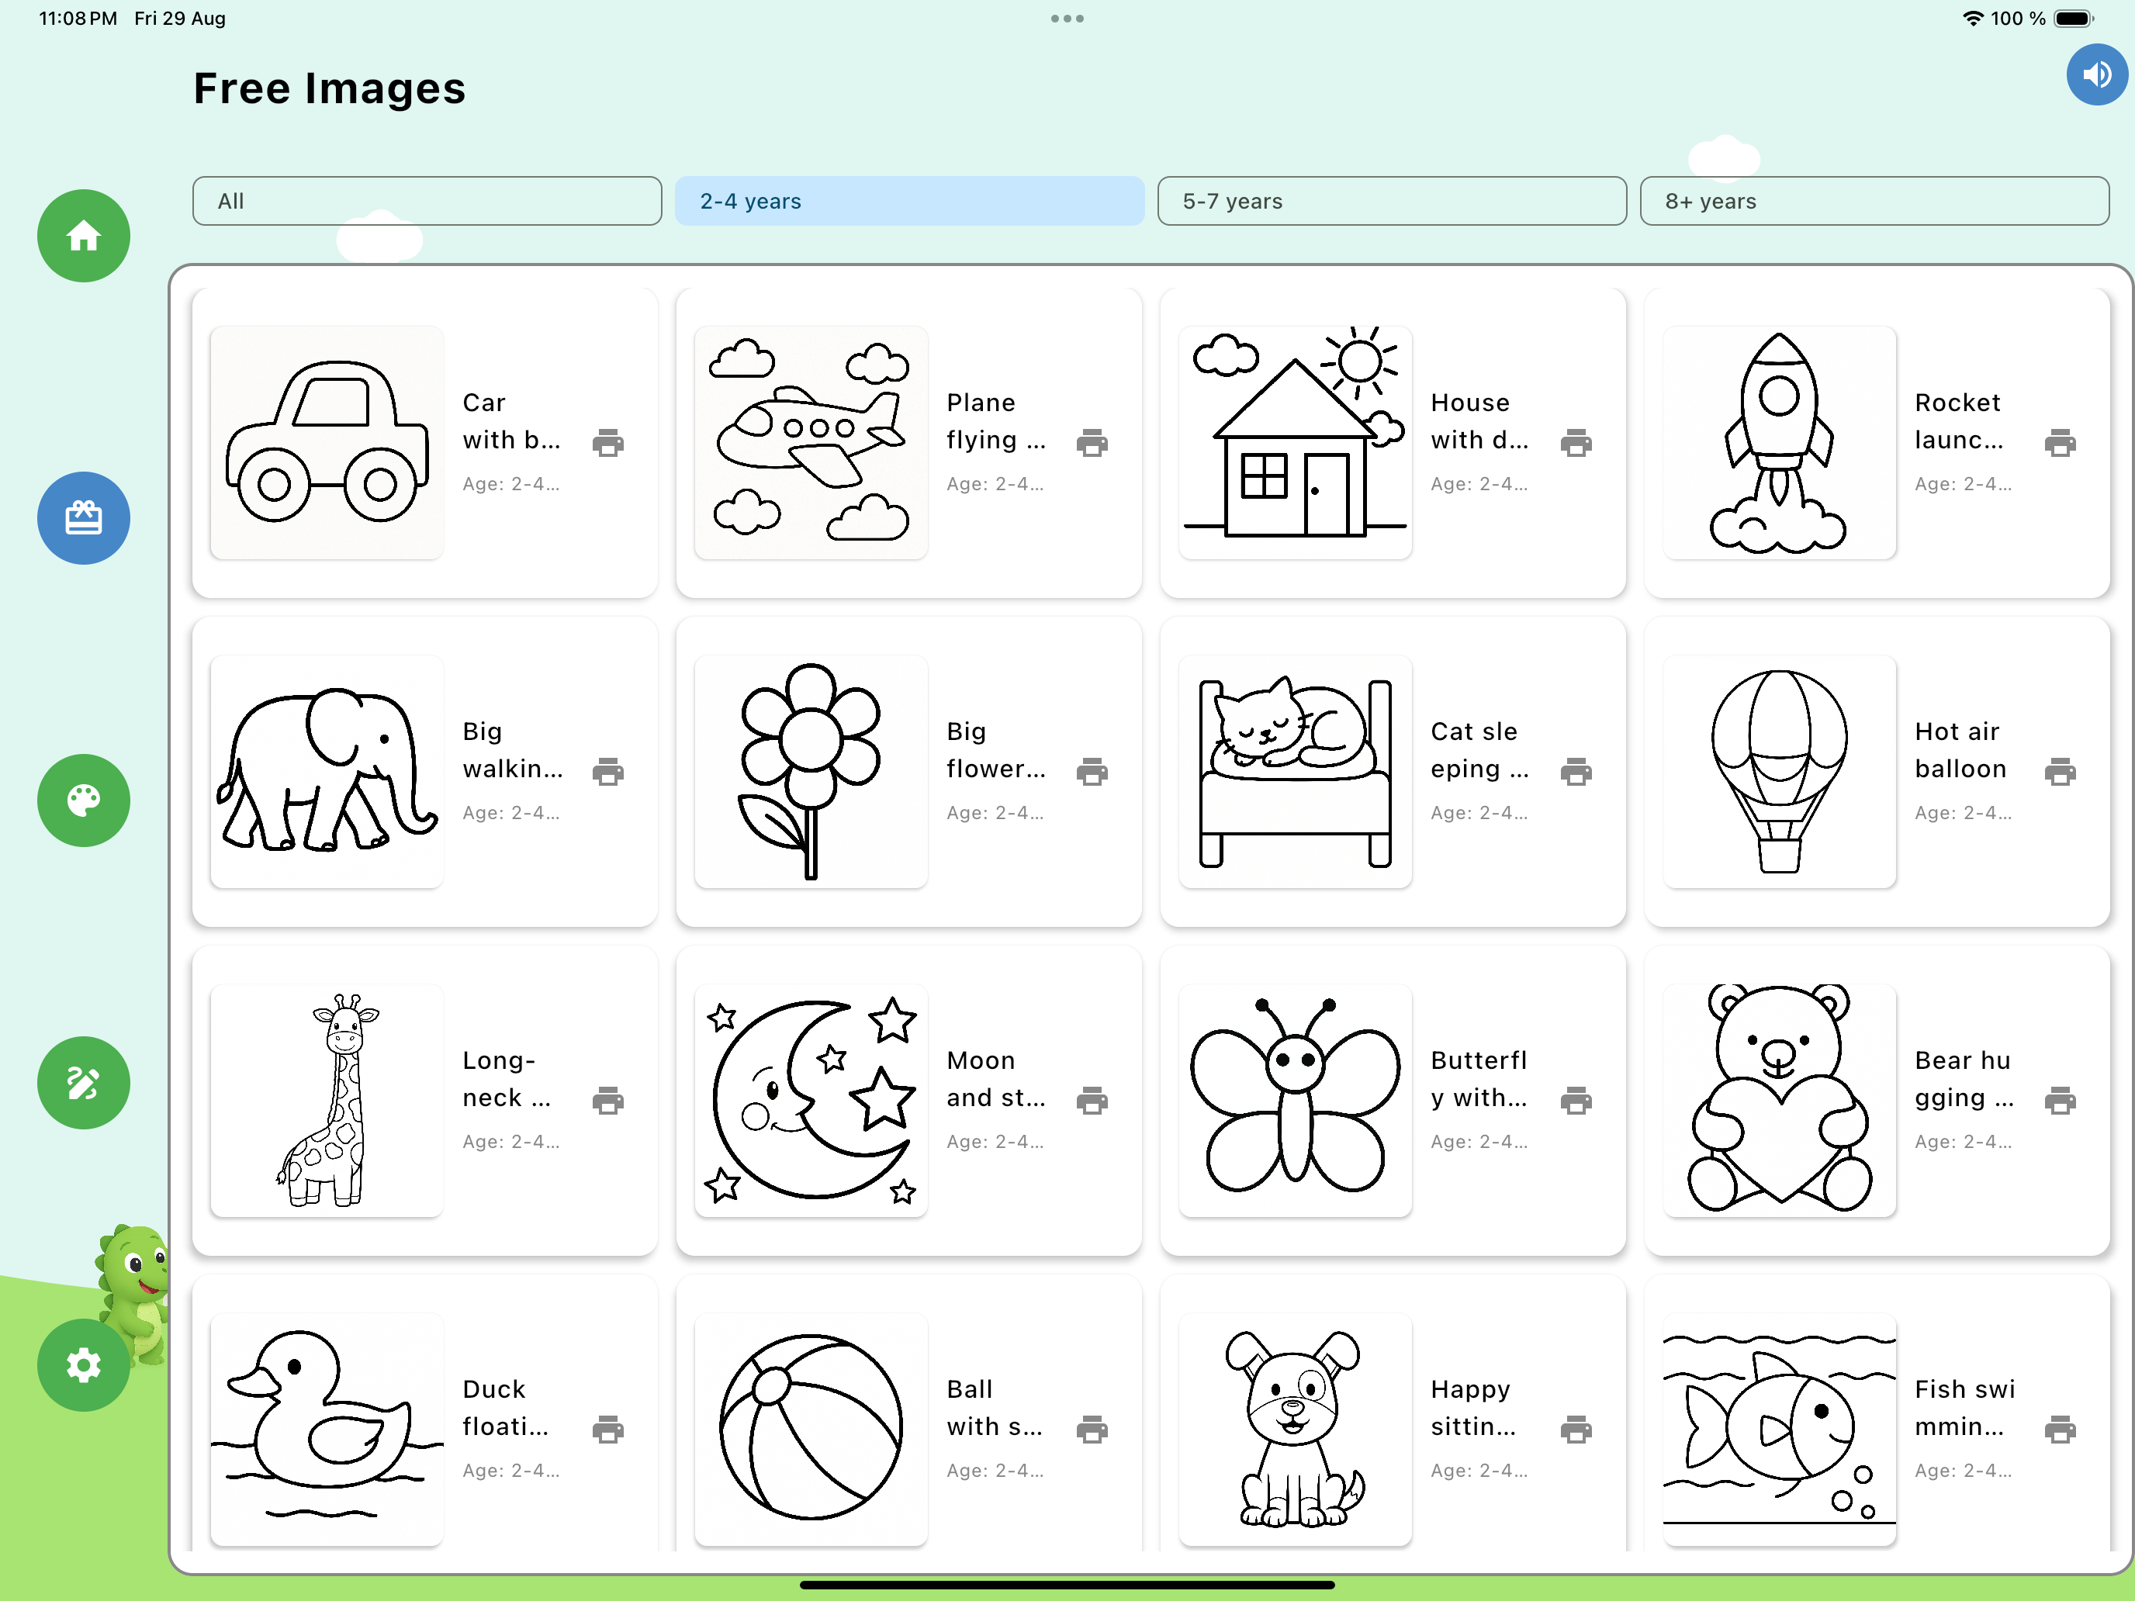This screenshot has height=1601, width=2135.
Task: Click the 'Cat sle eping' title text
Action: (x=1479, y=750)
